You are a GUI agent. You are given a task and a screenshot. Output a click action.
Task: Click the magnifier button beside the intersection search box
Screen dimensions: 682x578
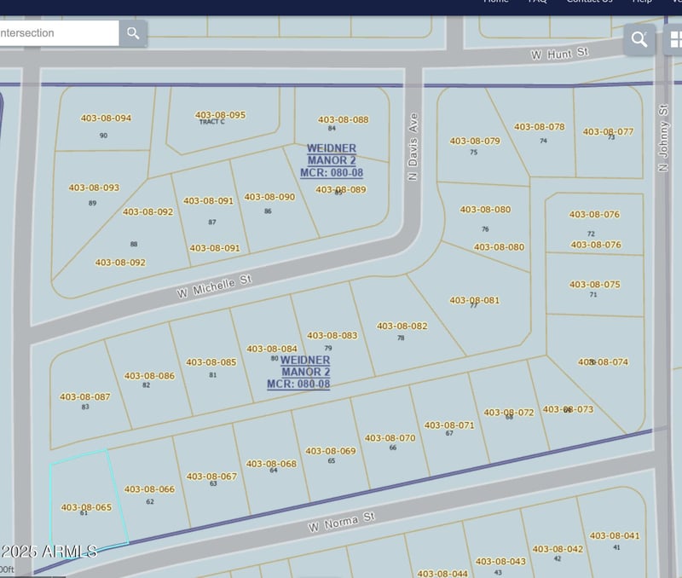pos(133,33)
